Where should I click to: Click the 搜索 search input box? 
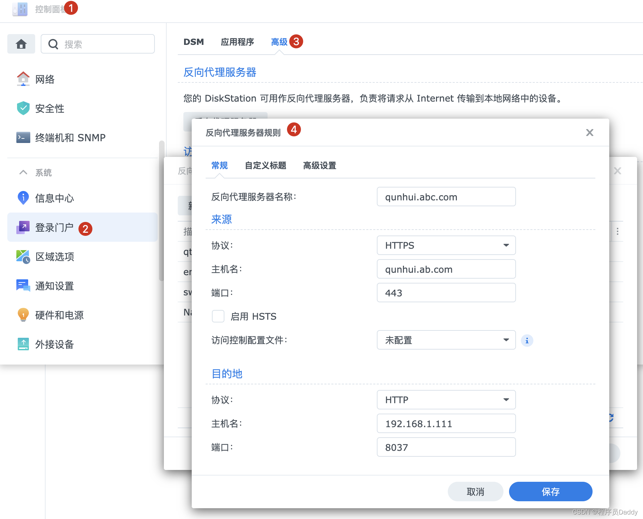[98, 44]
